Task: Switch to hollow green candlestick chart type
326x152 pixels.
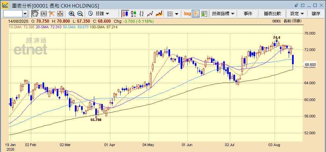Action: pos(133,14)
